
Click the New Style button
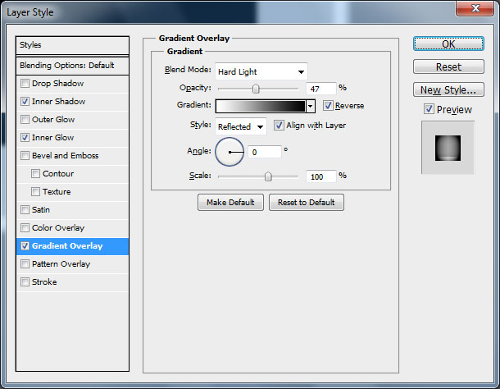[448, 90]
